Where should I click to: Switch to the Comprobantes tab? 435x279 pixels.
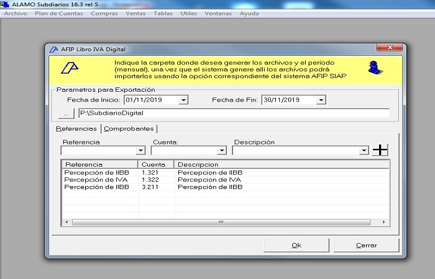[129, 129]
